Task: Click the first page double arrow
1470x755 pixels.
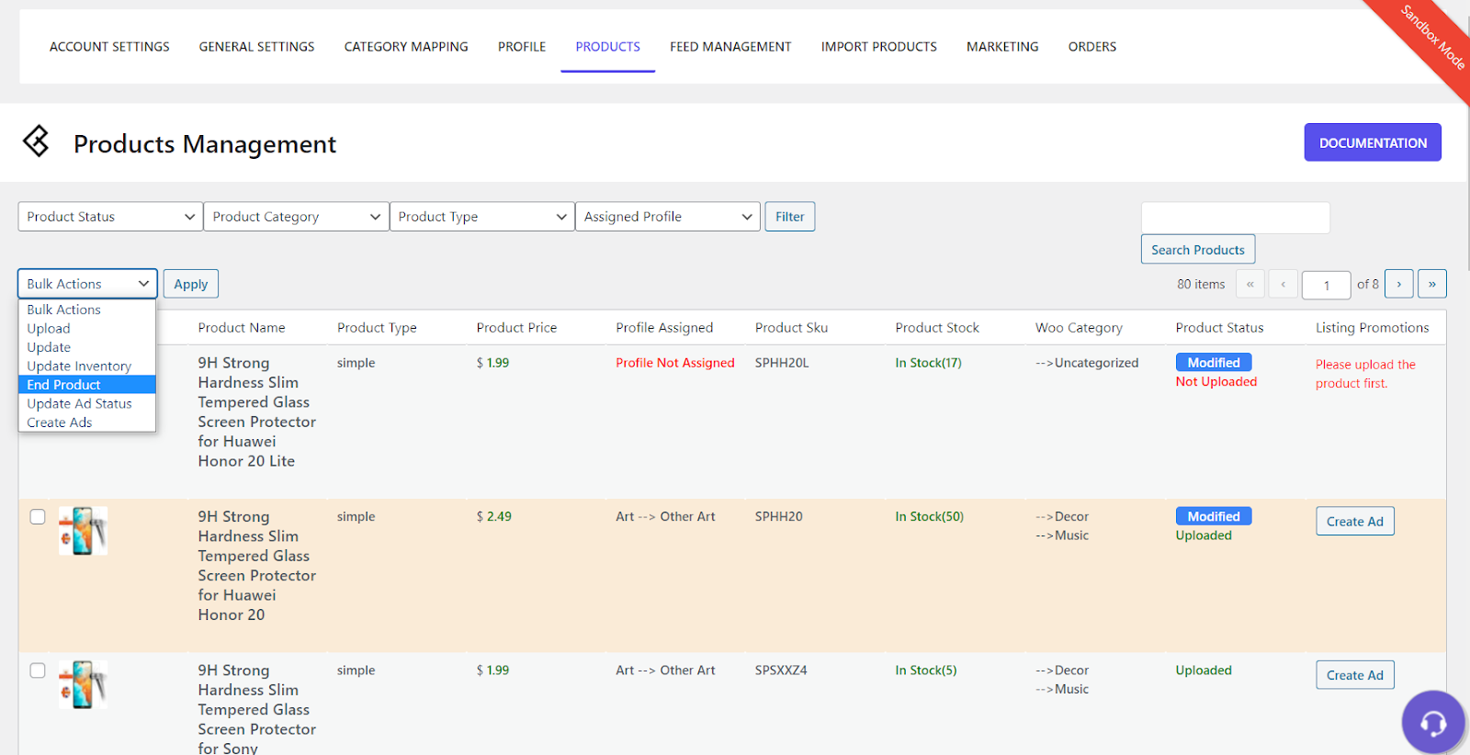Action: [1249, 284]
